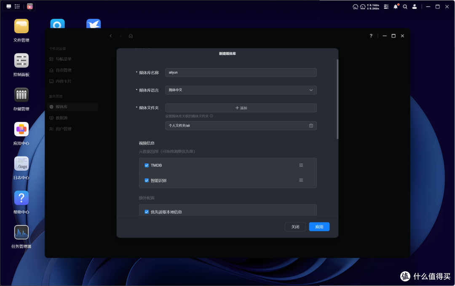Launch 应用中心 from desktop

[21, 129]
